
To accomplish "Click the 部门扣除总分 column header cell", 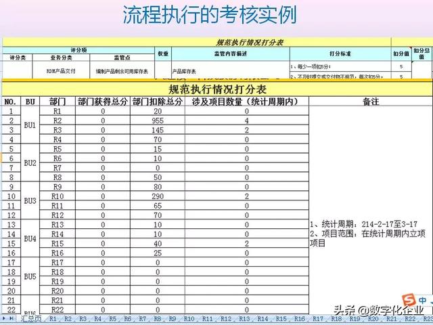I will click(x=158, y=102).
